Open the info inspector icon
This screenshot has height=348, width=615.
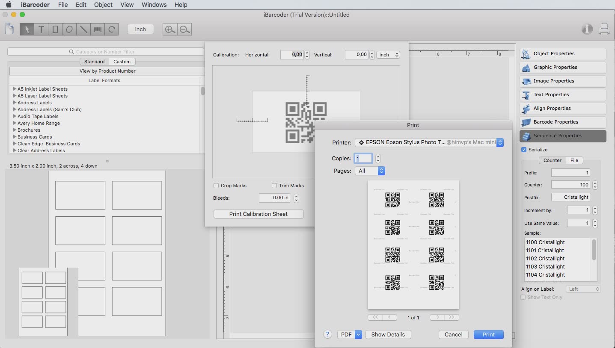[x=587, y=29]
